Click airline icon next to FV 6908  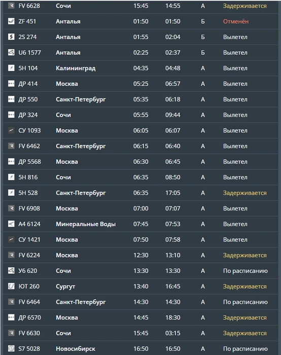point(11,208)
